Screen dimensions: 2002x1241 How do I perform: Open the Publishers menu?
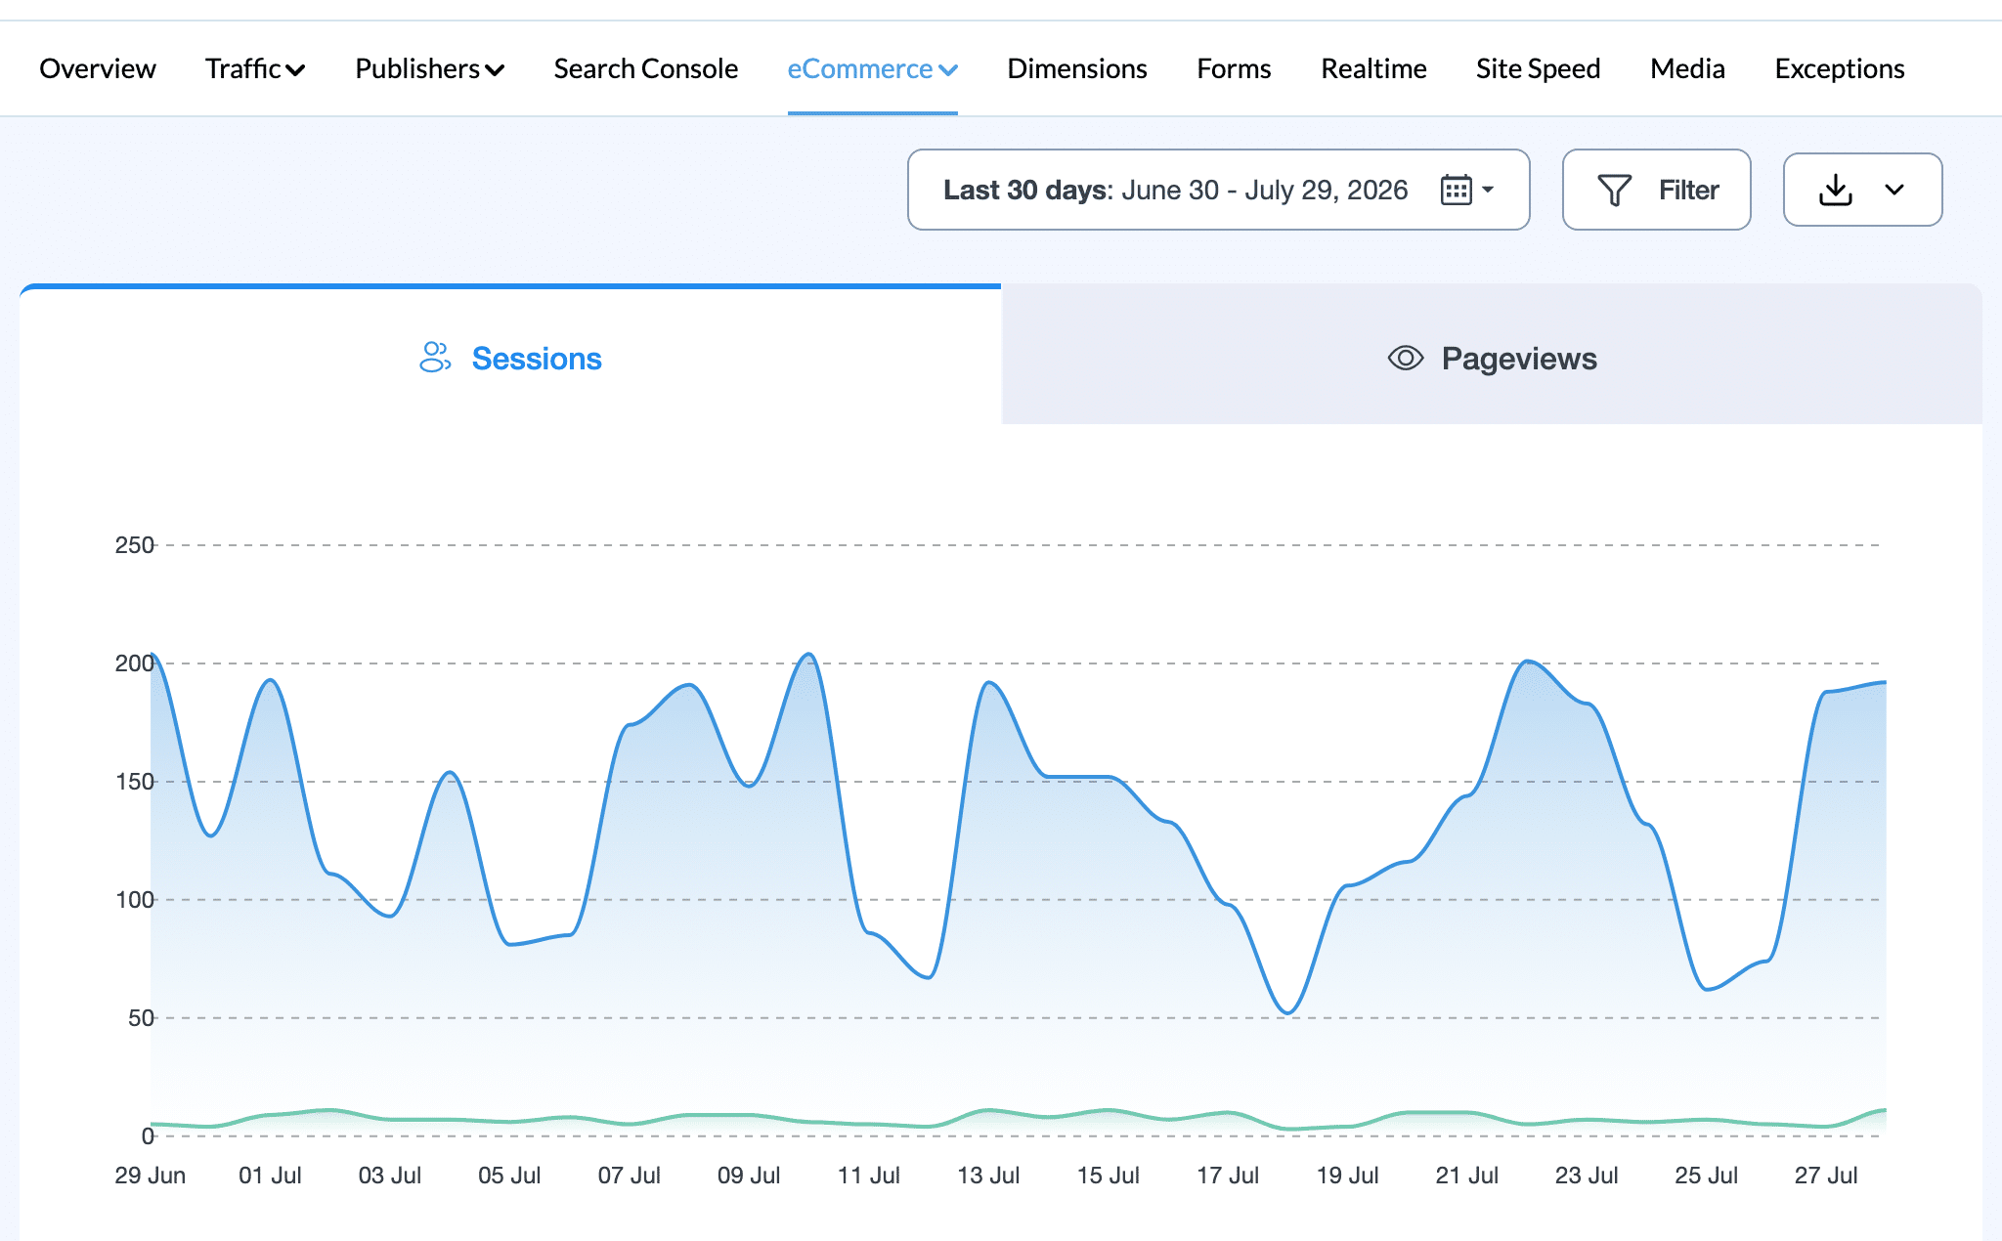click(429, 68)
